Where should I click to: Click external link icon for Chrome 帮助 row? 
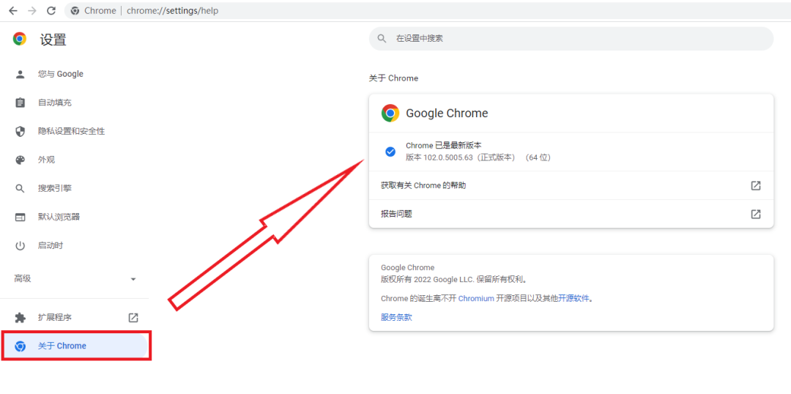(x=756, y=186)
